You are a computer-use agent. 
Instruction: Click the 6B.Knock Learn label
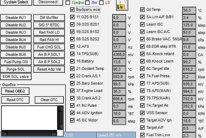pos(160,61)
